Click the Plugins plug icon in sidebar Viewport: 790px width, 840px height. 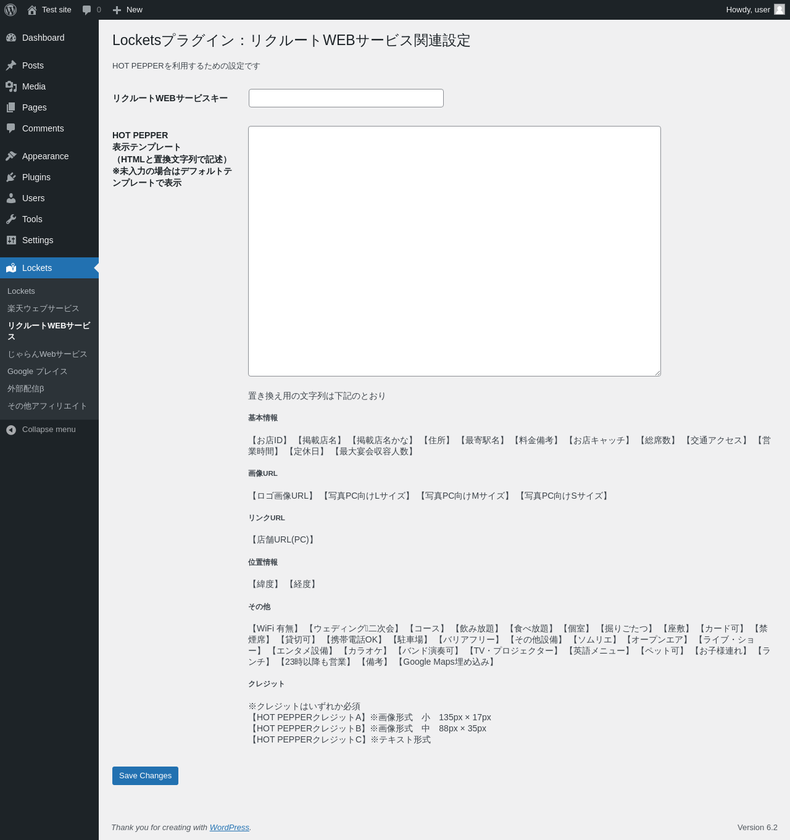pos(11,177)
